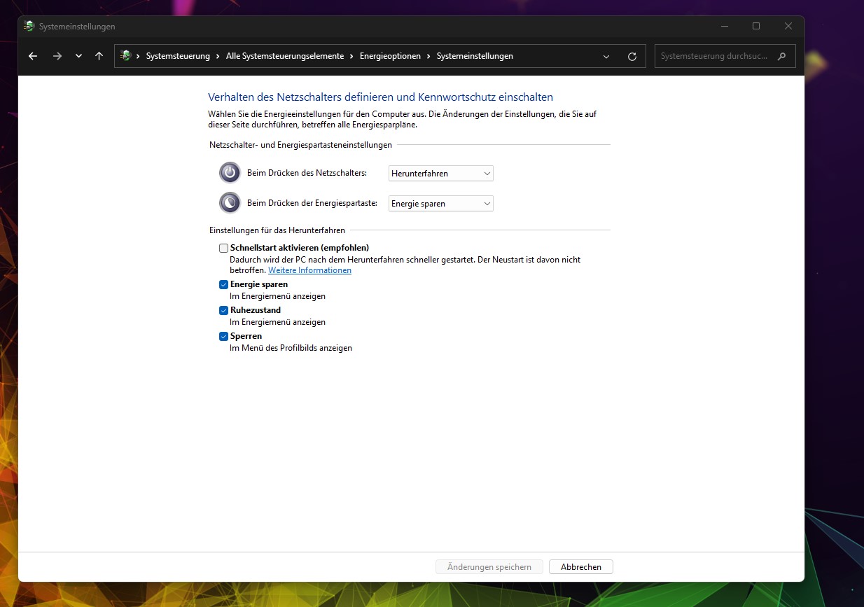
Task: Open the recent locations chevron
Action: (78, 56)
